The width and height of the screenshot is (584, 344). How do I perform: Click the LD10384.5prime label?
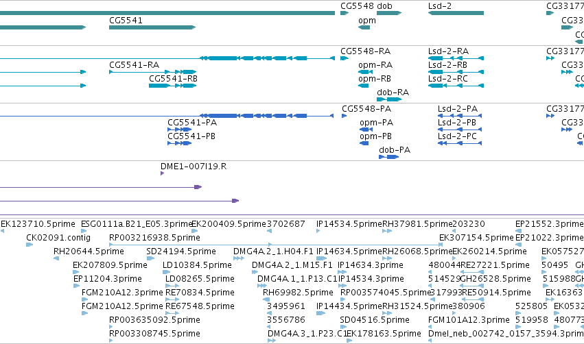pyautogui.click(x=197, y=265)
